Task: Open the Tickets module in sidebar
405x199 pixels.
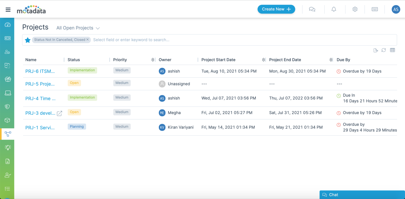Action: [x=7, y=38]
